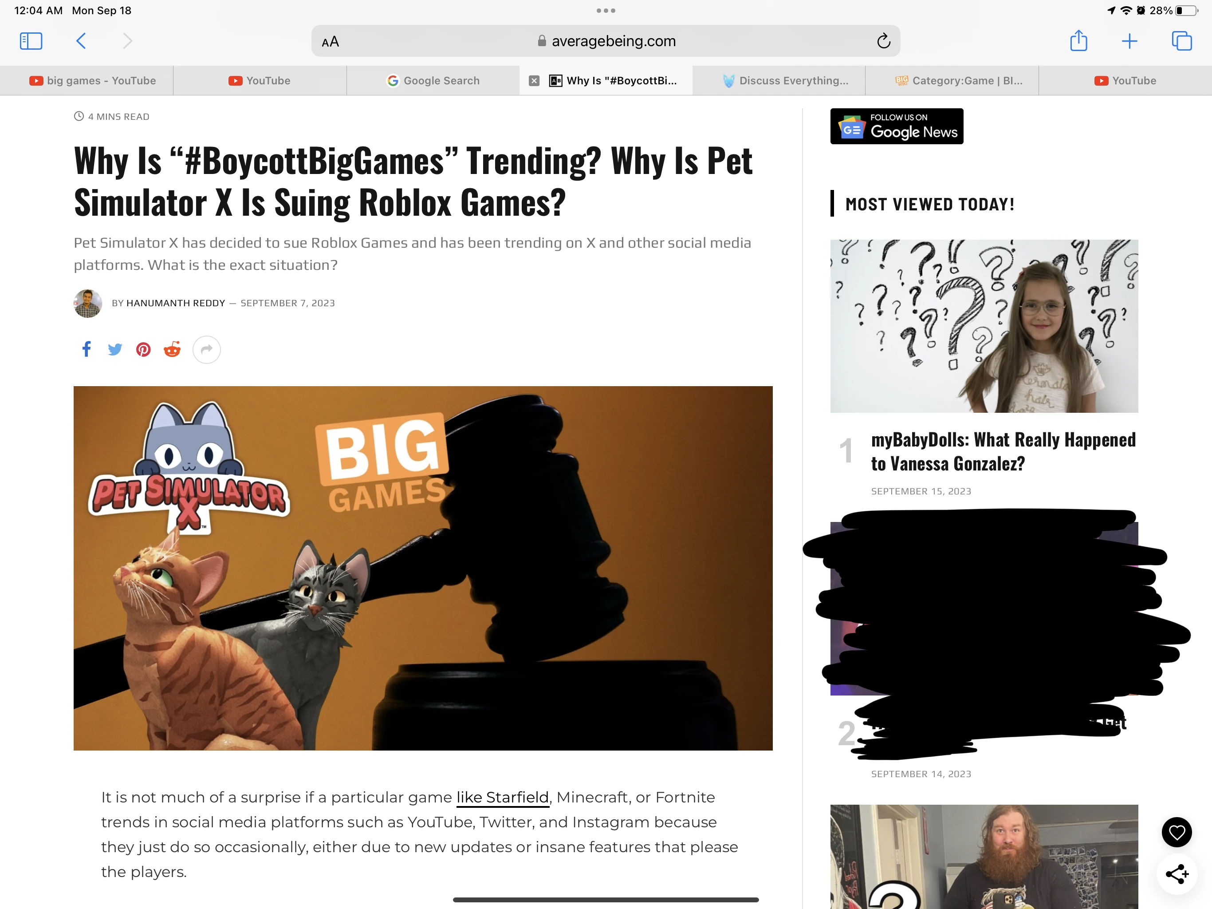Open the floating share-plus button
This screenshot has width=1212, height=909.
coord(1177,874)
